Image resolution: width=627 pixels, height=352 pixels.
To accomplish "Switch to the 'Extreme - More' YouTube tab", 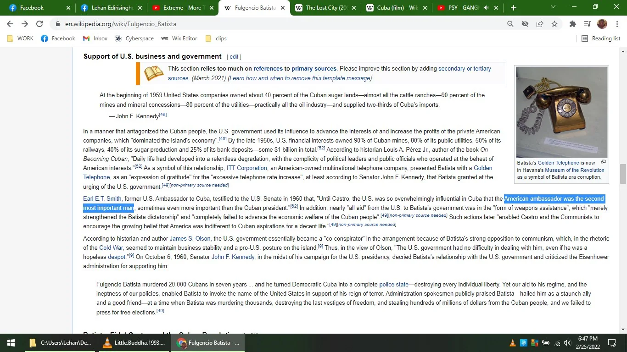I will pos(182,8).
